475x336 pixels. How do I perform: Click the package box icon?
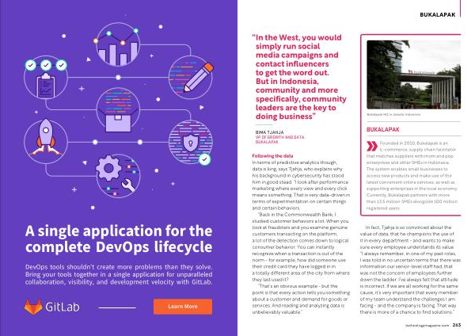(118, 110)
